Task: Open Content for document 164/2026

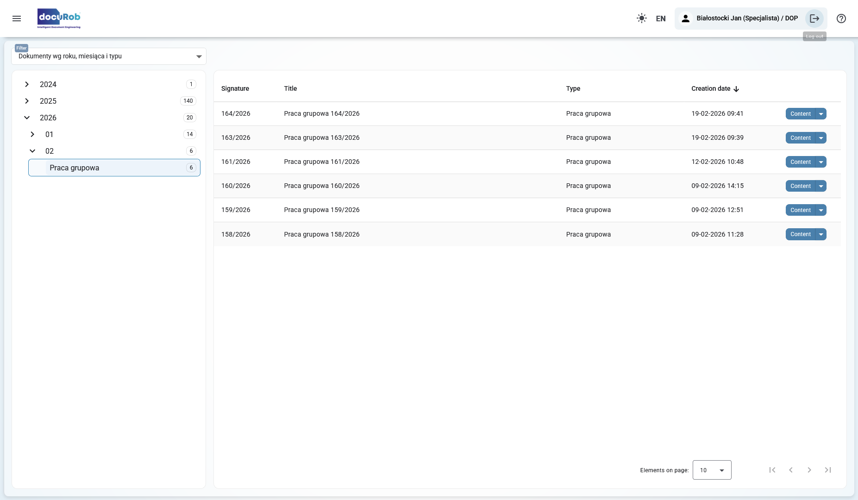Action: 800,114
